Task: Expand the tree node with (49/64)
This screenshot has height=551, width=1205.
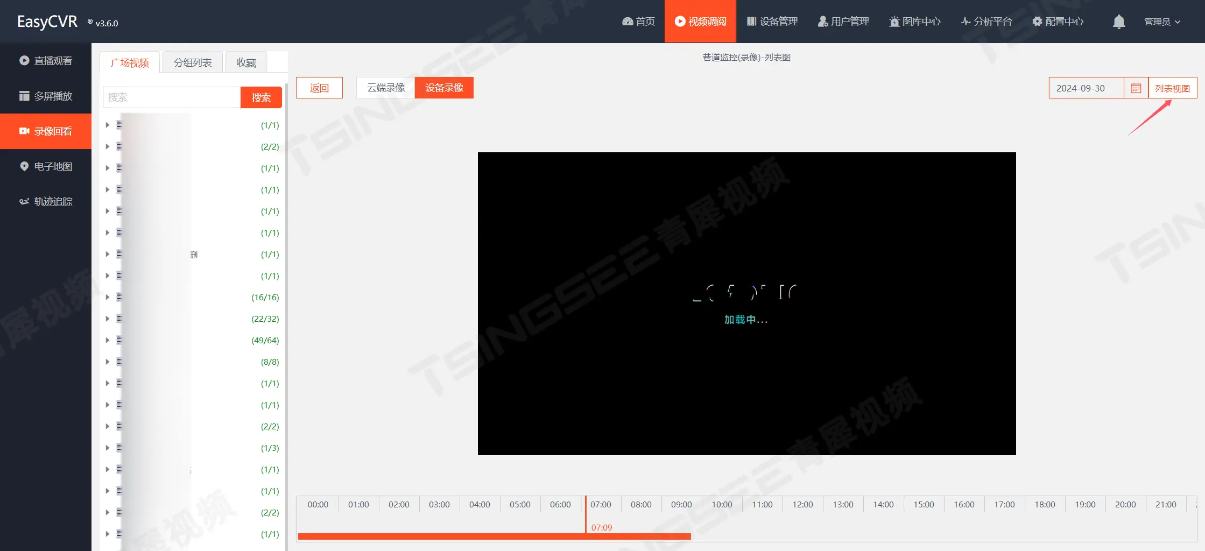Action: coord(108,340)
